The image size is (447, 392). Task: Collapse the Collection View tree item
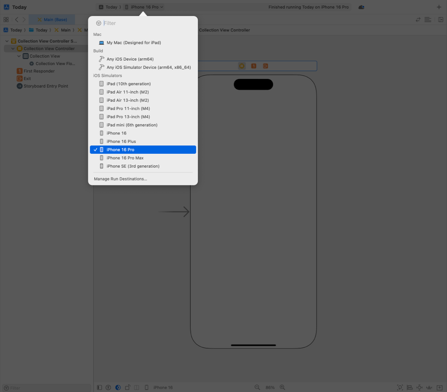tap(19, 56)
